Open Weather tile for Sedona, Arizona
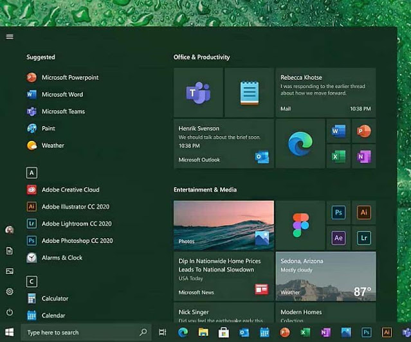411x342 pixels. click(326, 276)
